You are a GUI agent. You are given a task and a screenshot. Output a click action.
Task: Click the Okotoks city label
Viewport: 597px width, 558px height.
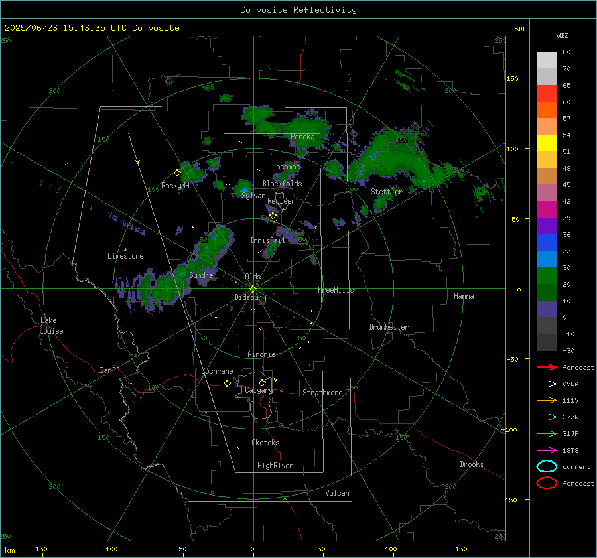(x=265, y=443)
